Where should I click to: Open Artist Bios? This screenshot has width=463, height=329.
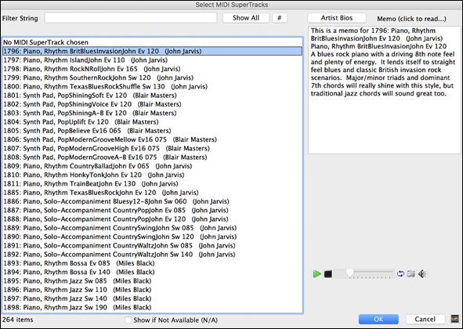pos(337,18)
